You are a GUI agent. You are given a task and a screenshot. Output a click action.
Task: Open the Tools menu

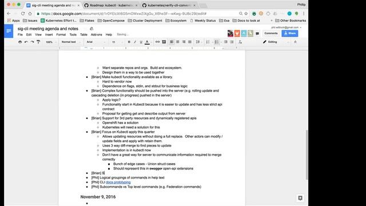pyautogui.click(x=73, y=34)
